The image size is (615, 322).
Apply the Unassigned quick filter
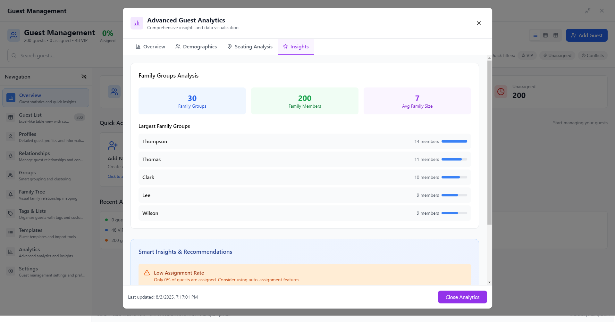pyautogui.click(x=557, y=55)
